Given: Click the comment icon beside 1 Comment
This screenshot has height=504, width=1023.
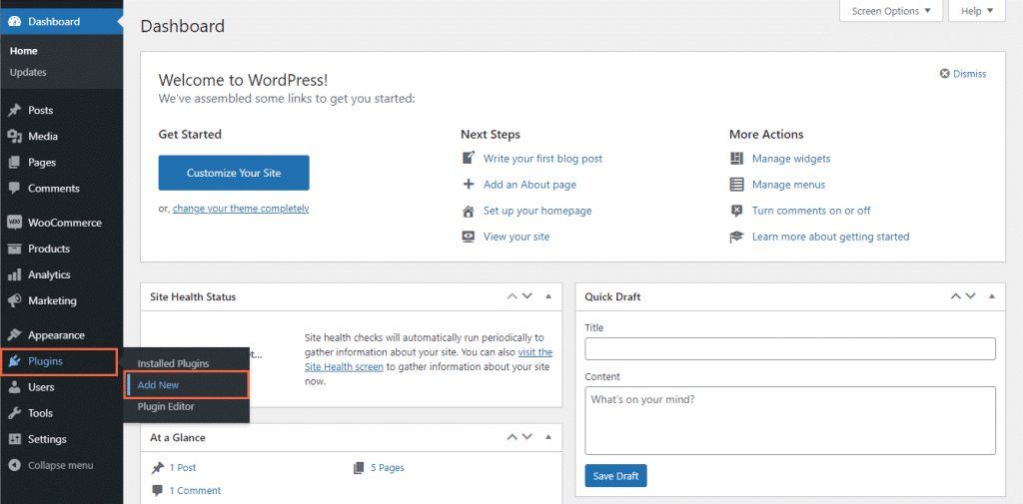Looking at the screenshot, I should point(157,490).
